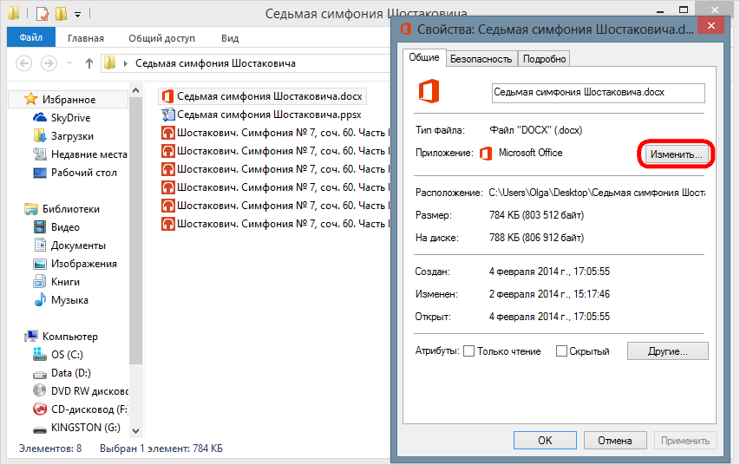Toggle the Скрытый attribute checkbox

click(x=561, y=351)
